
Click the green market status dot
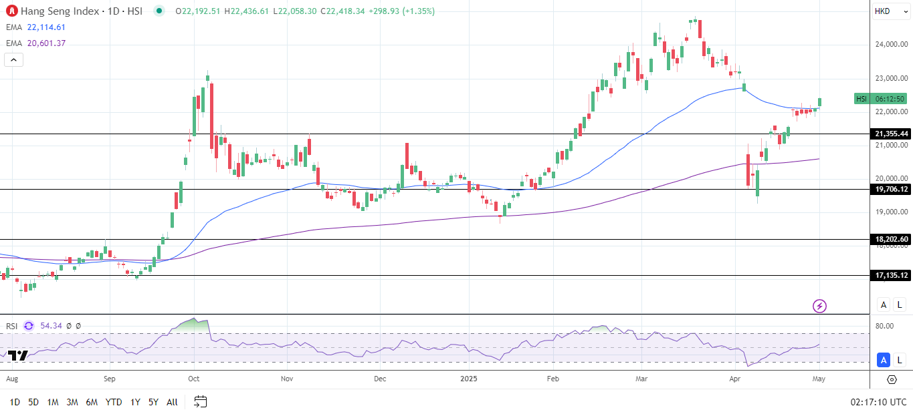pos(159,11)
